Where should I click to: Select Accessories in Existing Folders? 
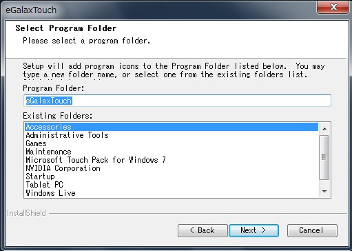172,127
